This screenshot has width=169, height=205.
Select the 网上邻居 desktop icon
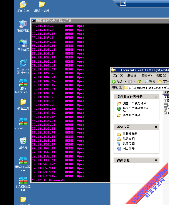[x=23, y=45]
